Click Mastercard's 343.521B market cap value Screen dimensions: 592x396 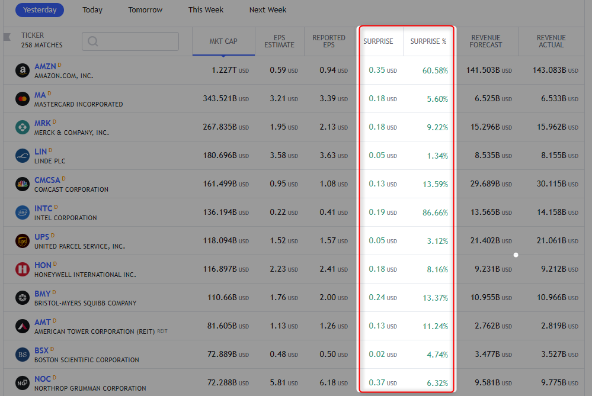point(226,98)
